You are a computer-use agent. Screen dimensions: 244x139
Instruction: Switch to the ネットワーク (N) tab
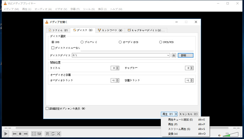point(110,30)
